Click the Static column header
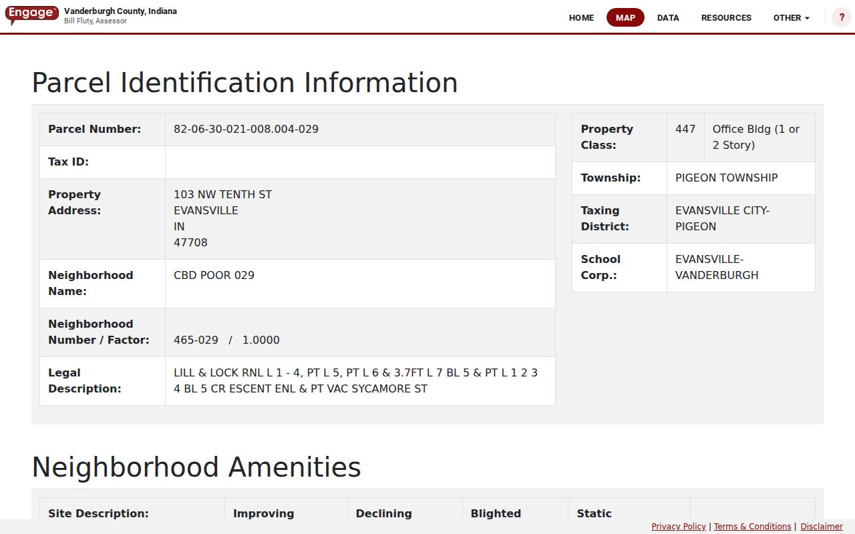855x534 pixels. (594, 513)
